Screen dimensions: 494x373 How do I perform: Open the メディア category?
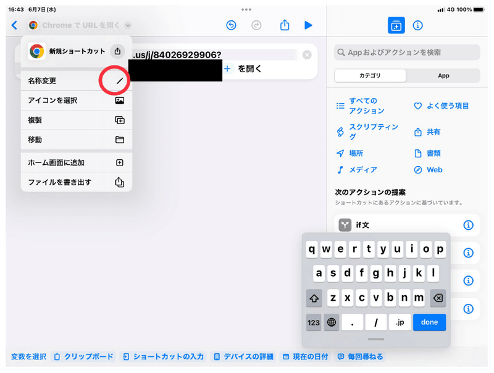(357, 170)
